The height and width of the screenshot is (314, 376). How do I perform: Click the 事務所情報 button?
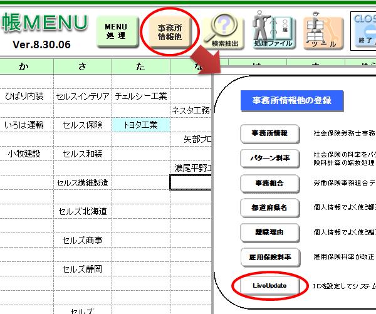pos(269,133)
